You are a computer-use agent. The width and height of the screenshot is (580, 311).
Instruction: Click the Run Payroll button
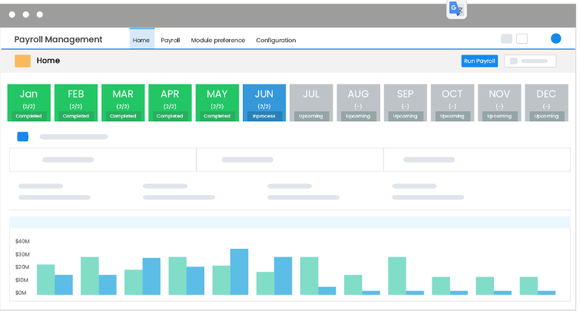click(x=479, y=61)
